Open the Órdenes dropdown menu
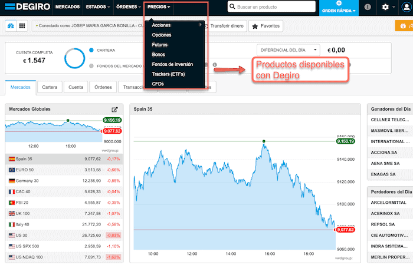The image size is (413, 265). pos(129,7)
